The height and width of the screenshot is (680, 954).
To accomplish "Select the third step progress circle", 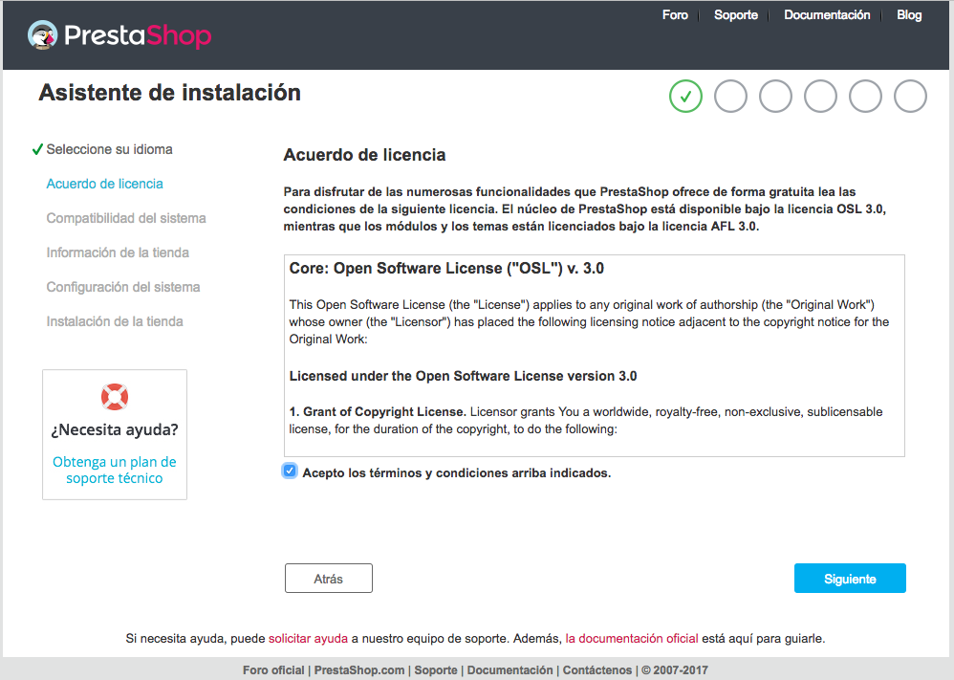I will pos(775,96).
